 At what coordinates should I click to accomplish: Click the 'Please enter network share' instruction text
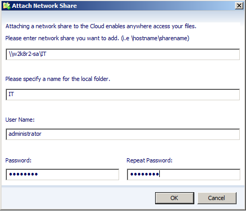click(x=97, y=38)
